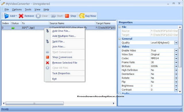Screen dimensions: 184x112
Task: Click the Clear icon in toolbar
Action: [38, 16]
